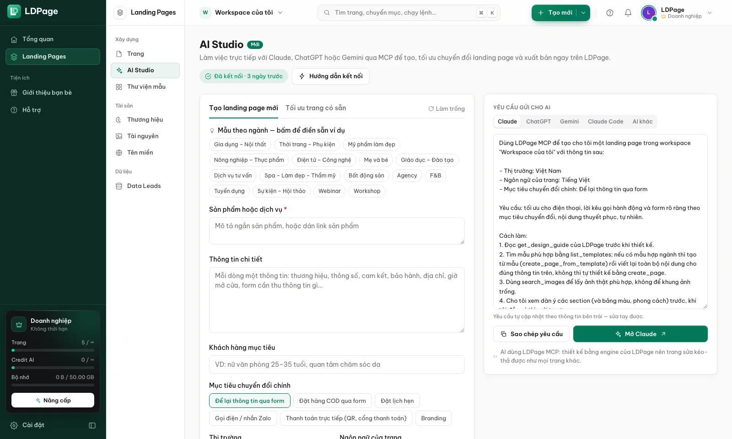This screenshot has height=439, width=732.
Task: Click the Trang usage progress bar
Action: (x=53, y=350)
